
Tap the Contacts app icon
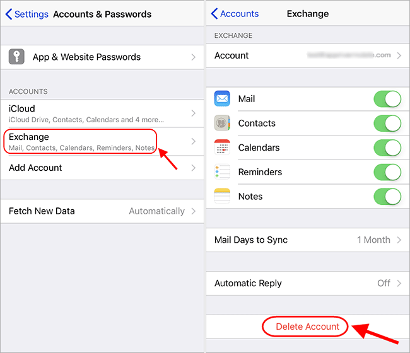tap(222, 123)
